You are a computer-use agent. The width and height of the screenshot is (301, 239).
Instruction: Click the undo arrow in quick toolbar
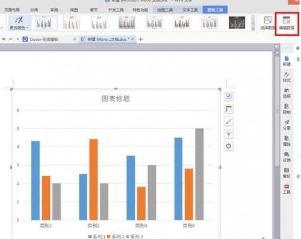4,39
